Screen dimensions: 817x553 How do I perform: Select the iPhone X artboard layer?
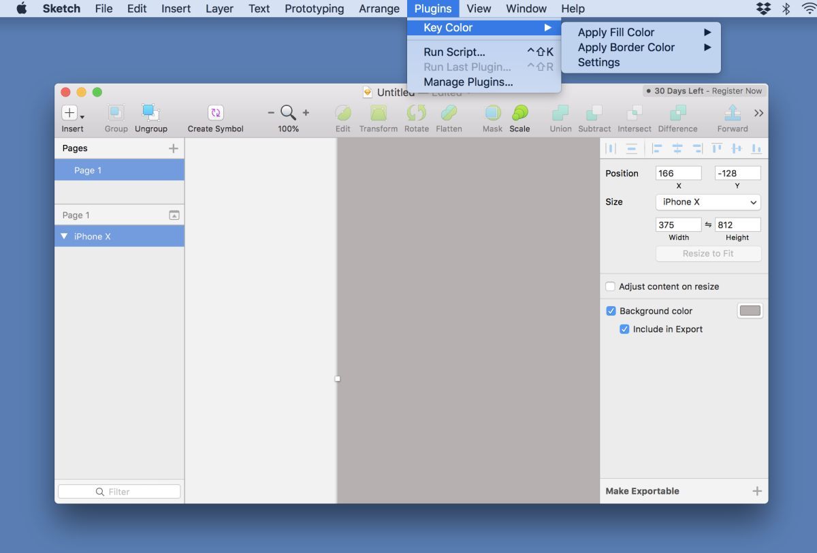(119, 236)
